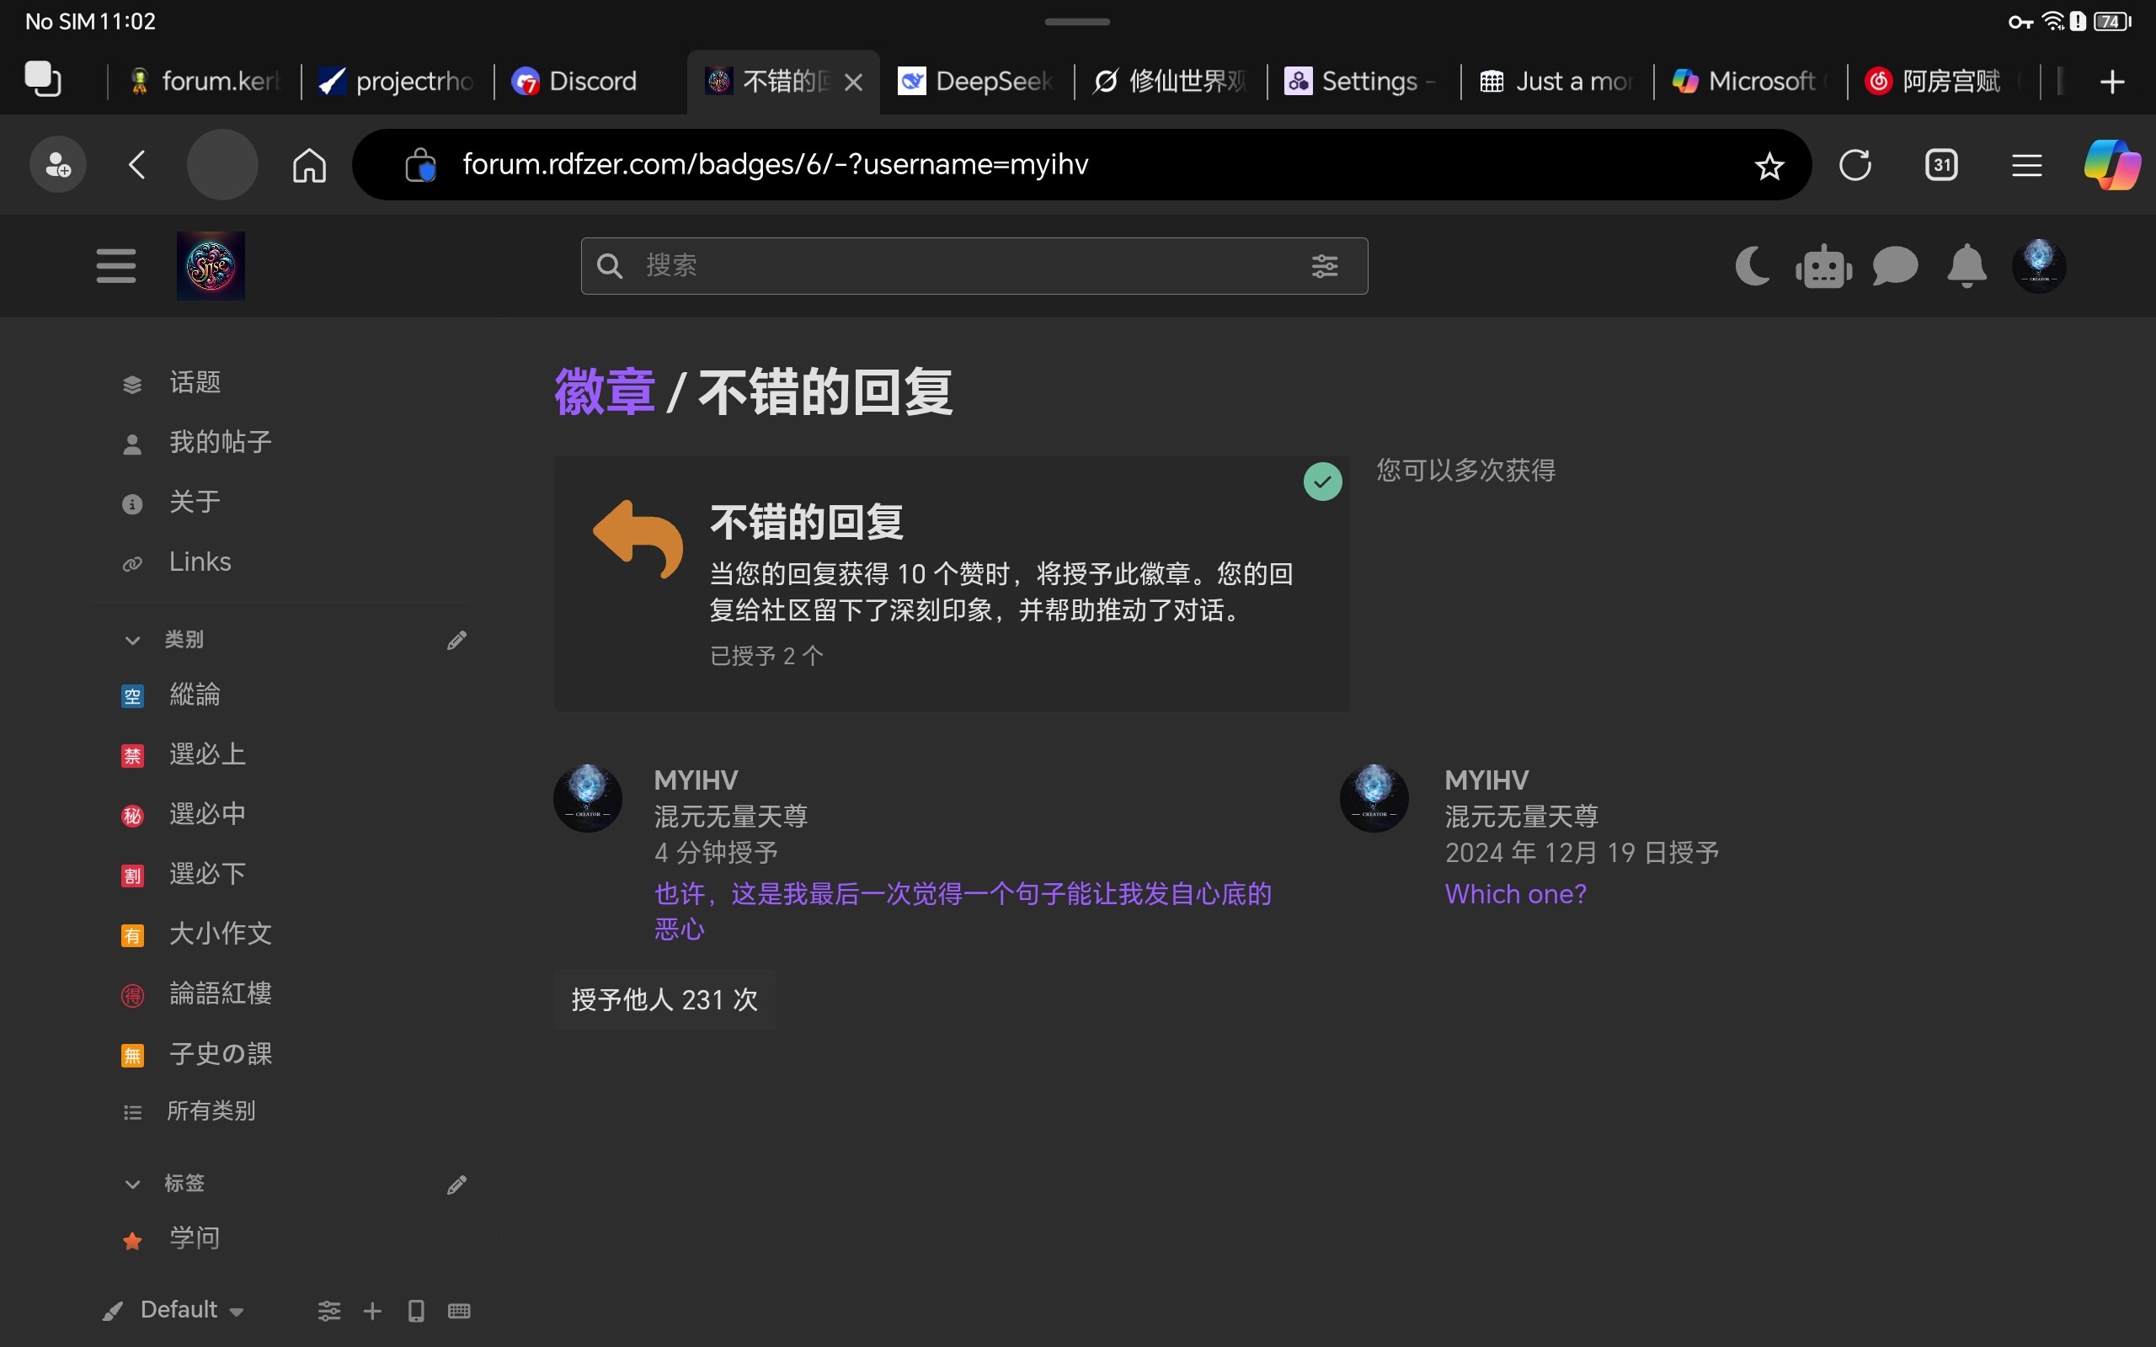Open search filter options inside the search bar
The height and width of the screenshot is (1347, 2156).
pos(1325,265)
